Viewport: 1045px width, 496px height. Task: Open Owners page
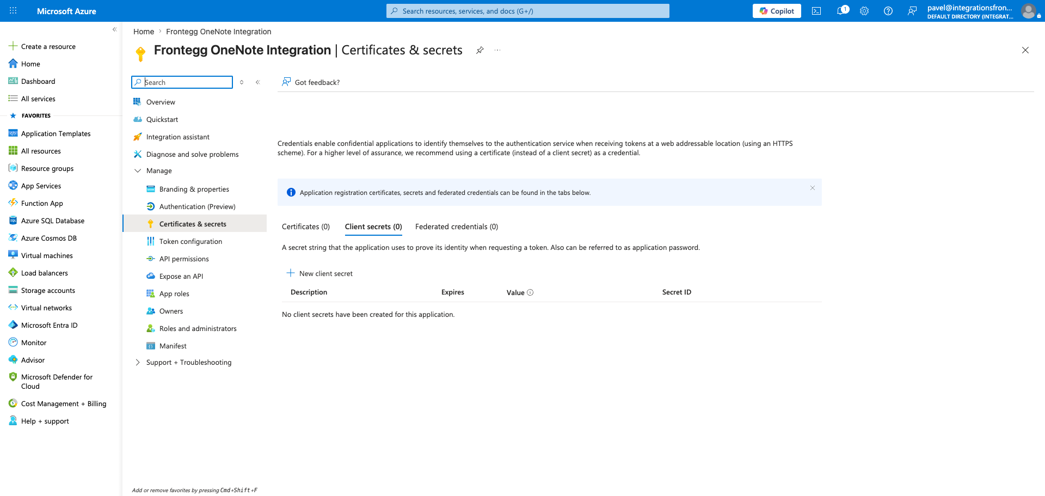point(171,311)
